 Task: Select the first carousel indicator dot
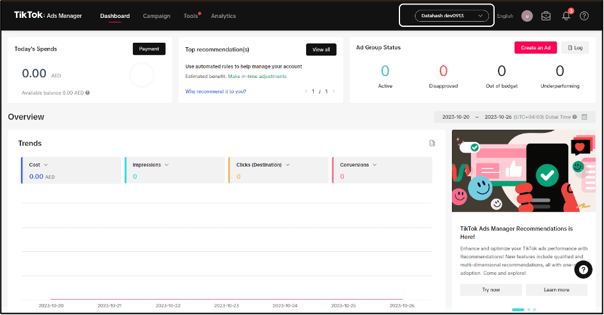tap(518, 309)
